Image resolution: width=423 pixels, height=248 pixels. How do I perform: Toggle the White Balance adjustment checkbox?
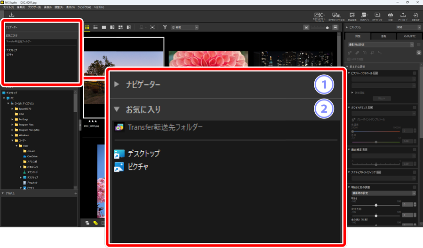[x=415, y=108]
